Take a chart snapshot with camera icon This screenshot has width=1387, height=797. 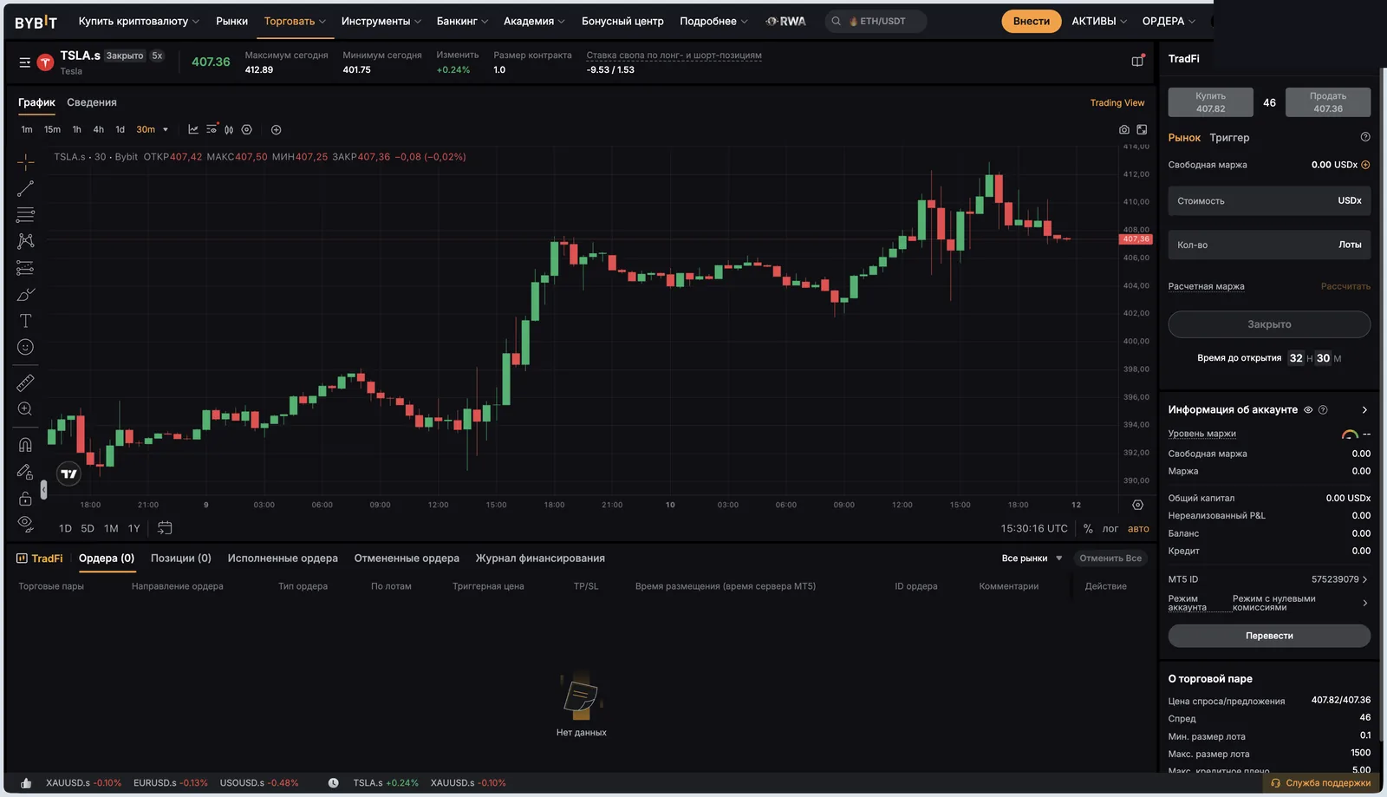[1124, 129]
